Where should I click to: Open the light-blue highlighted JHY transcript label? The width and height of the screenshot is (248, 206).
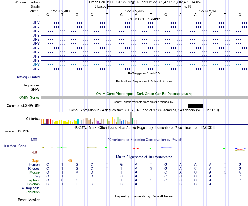click(x=36, y=65)
